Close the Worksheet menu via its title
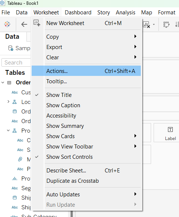 coord(46,13)
